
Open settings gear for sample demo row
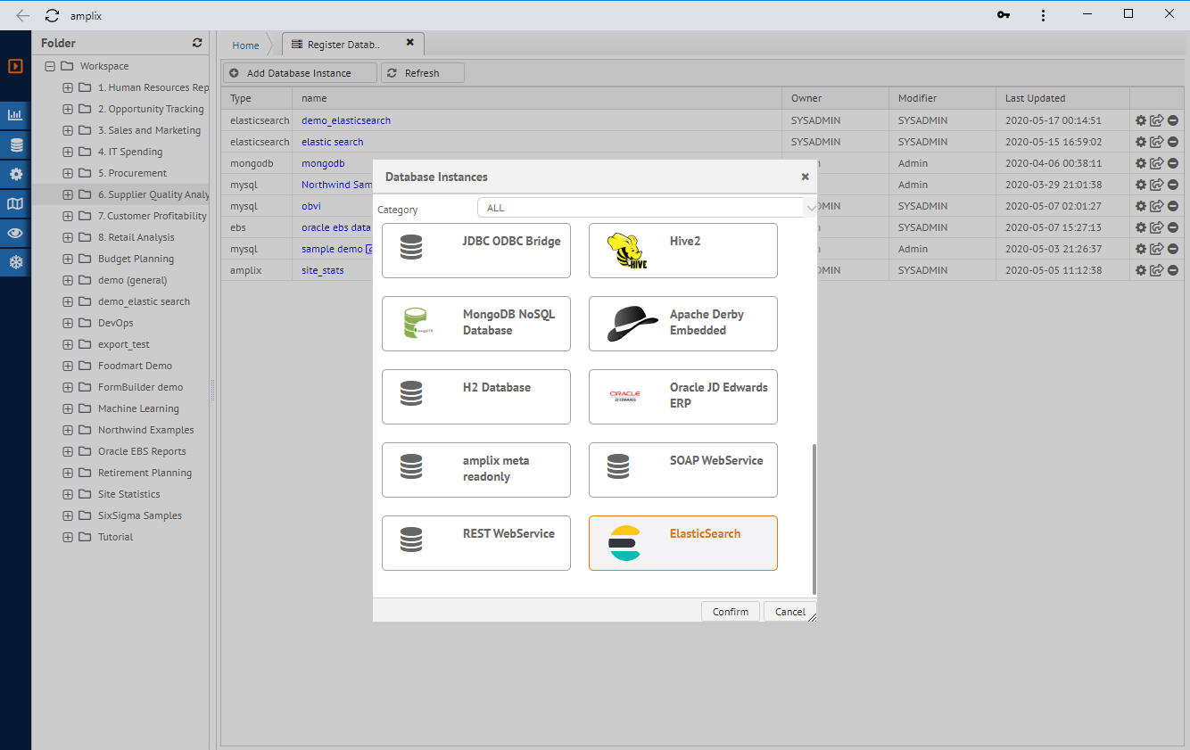(x=1140, y=249)
